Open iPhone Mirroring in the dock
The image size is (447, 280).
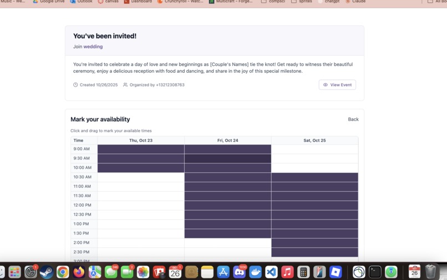[319, 272]
